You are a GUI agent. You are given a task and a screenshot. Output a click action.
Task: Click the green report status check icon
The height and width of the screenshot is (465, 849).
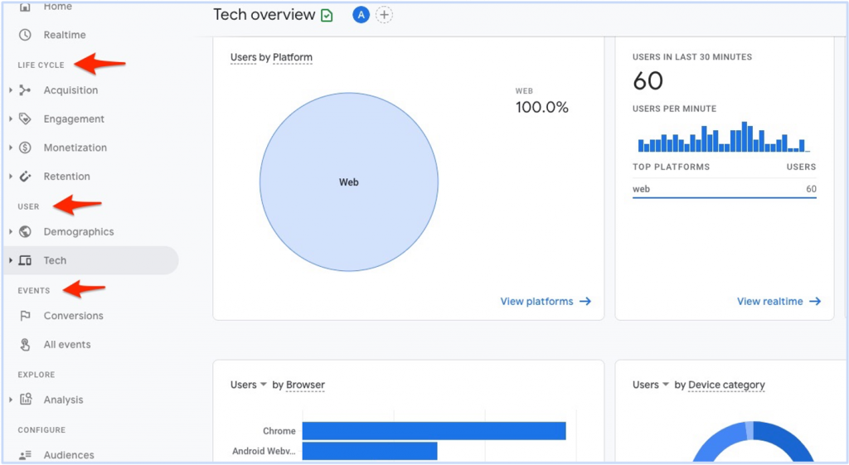[x=327, y=15]
